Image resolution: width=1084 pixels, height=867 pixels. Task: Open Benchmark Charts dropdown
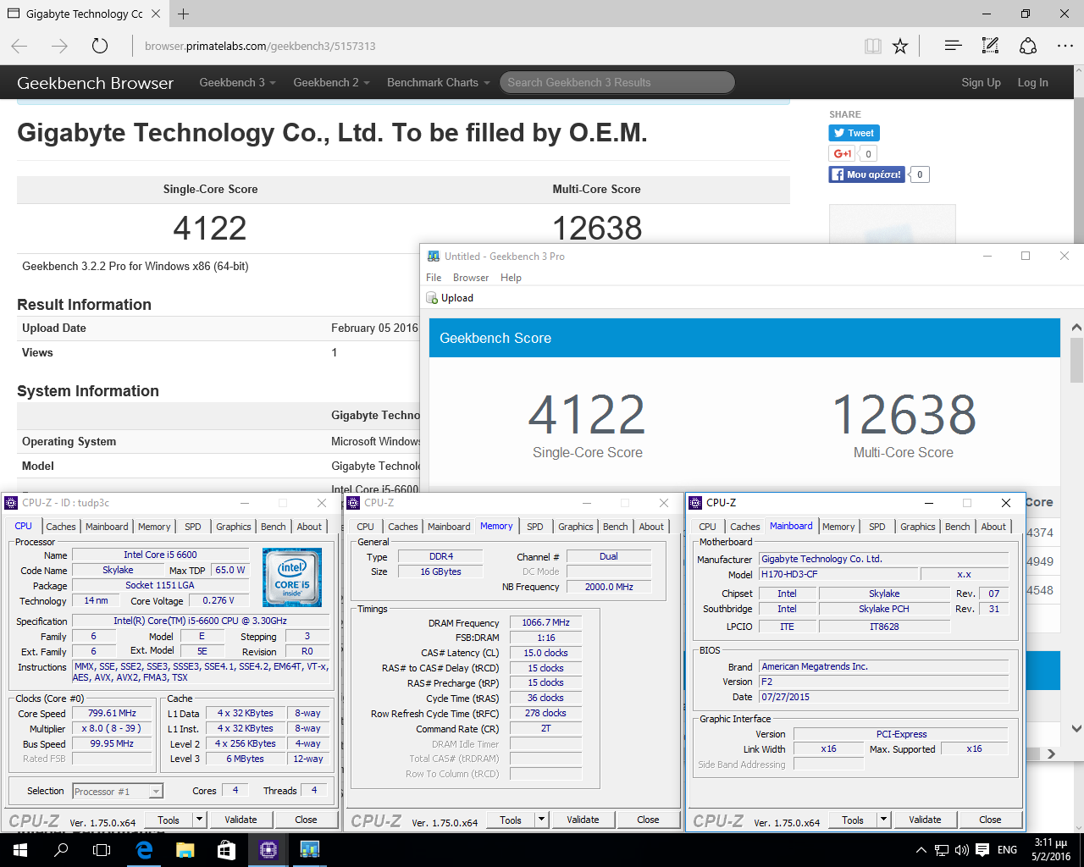tap(439, 82)
